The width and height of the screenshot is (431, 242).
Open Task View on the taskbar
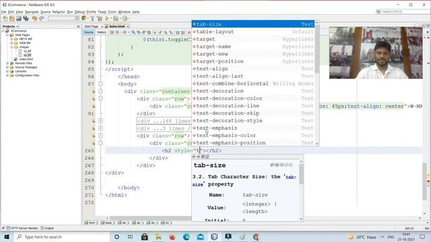[130, 237]
